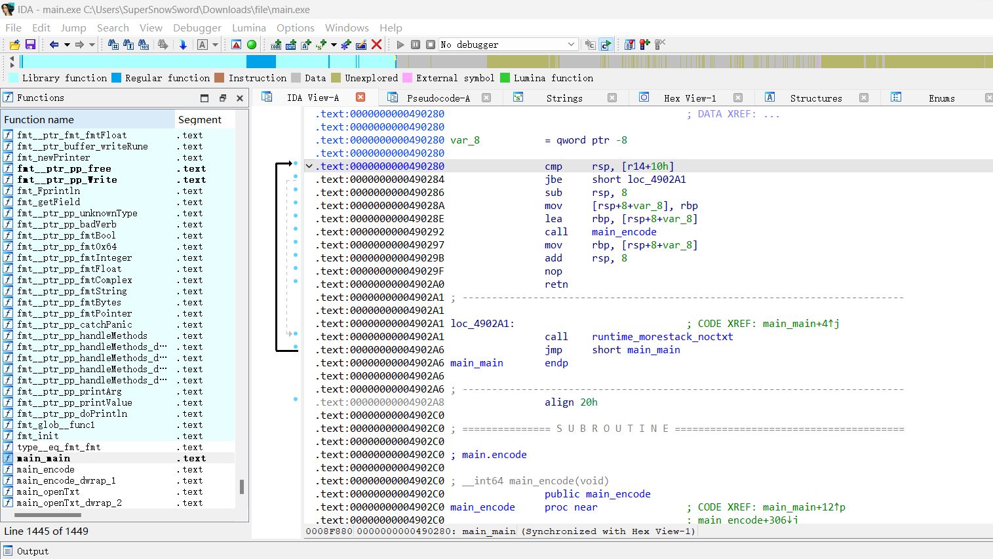The width and height of the screenshot is (993, 559).
Task: Close the IDA View-A tab
Action: (x=360, y=97)
